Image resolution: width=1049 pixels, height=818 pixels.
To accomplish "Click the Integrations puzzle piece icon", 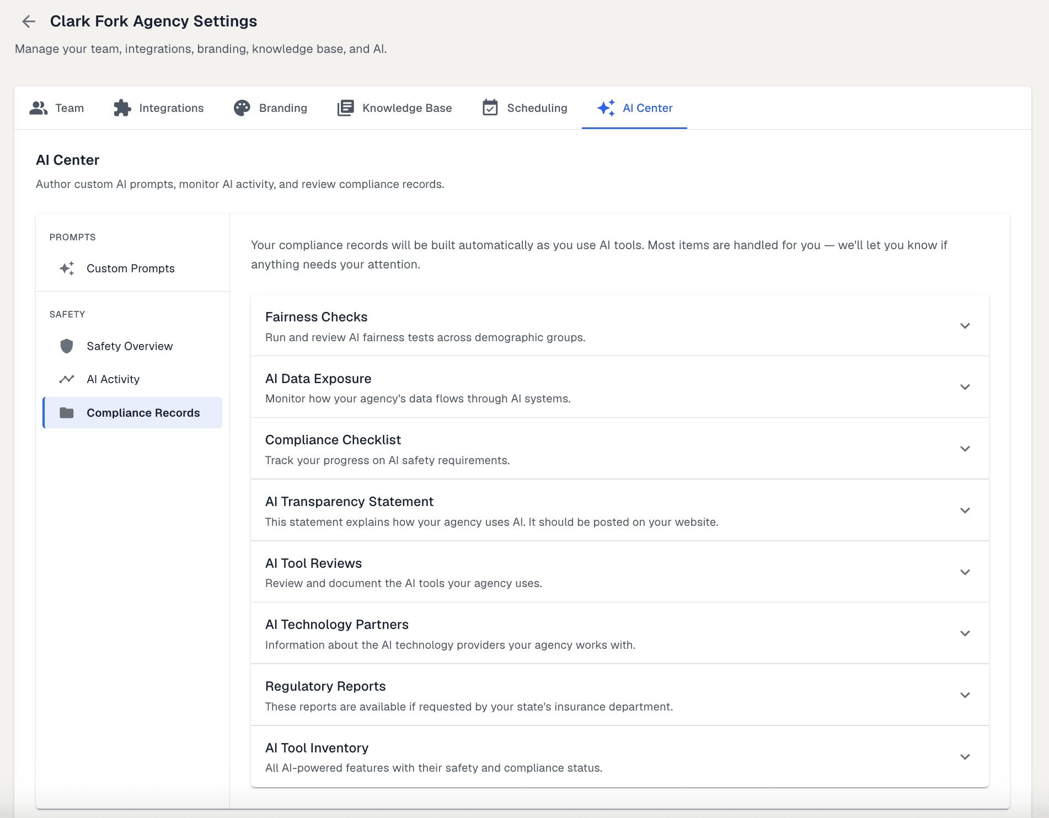I will click(x=122, y=108).
